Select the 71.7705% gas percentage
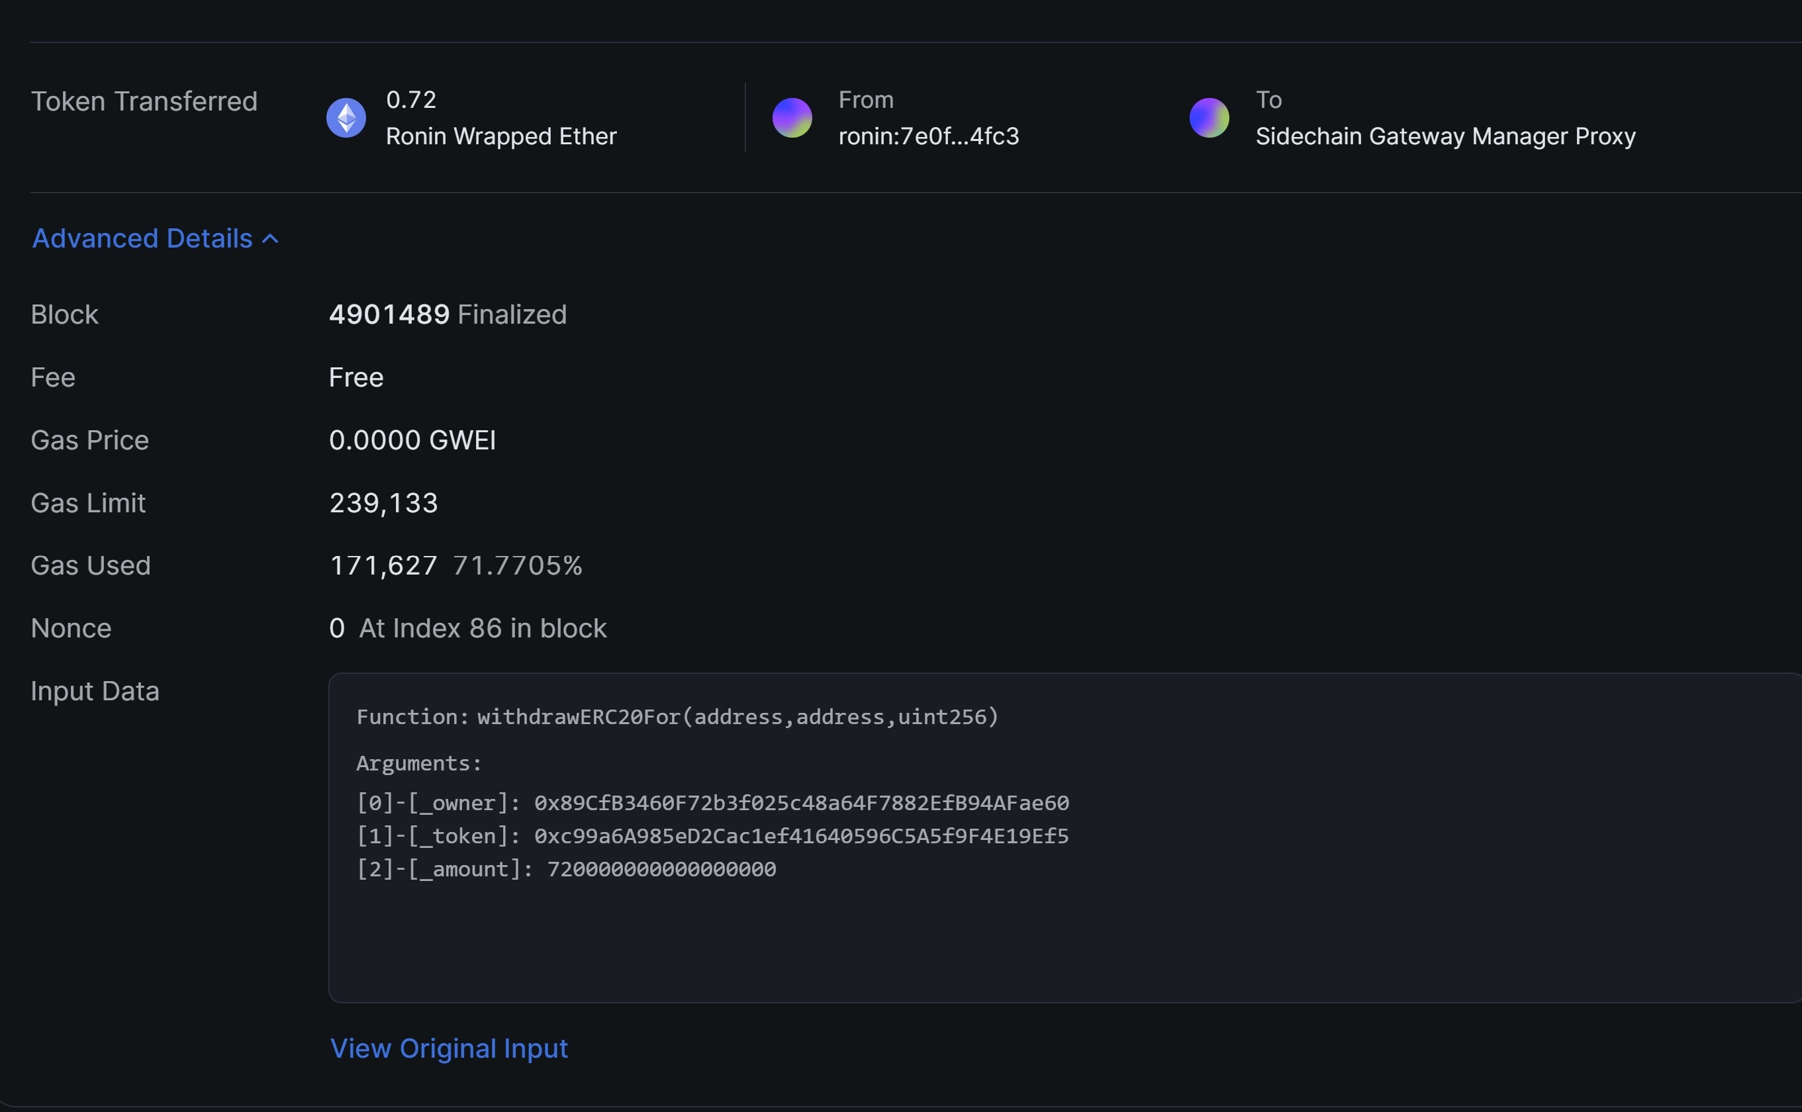 point(517,565)
